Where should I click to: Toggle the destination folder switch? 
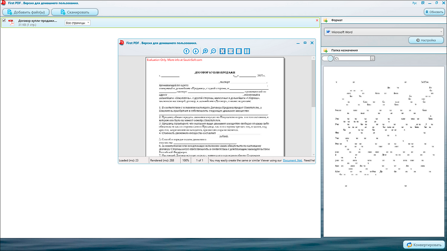point(327,59)
